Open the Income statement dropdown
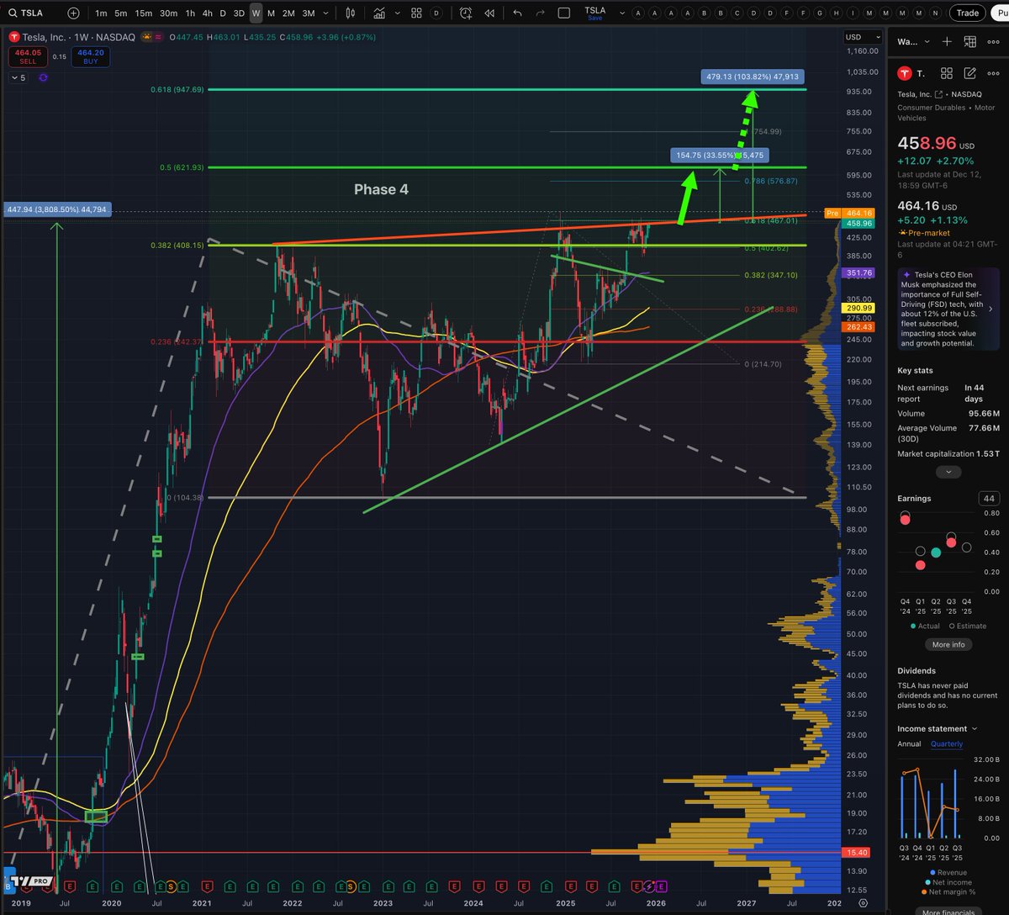1009x915 pixels. 938,728
